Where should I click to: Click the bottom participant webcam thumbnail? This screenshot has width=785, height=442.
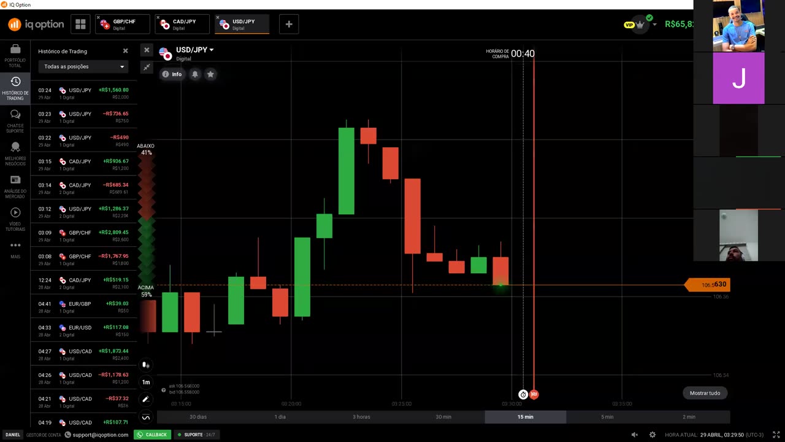point(738,235)
